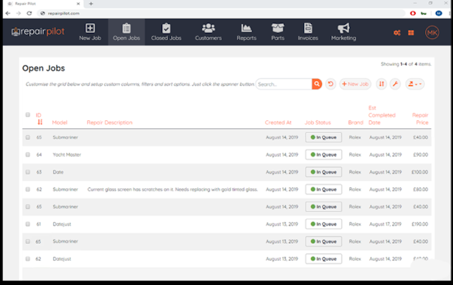Check the box for job 62 Submariner
This screenshot has width=453, height=285.
point(28,189)
